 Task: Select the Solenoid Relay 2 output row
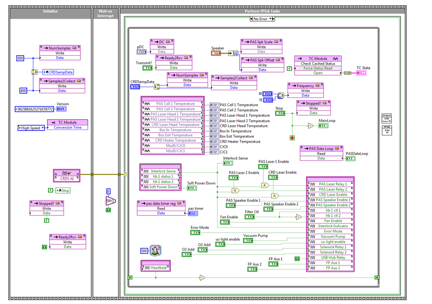click(330, 252)
